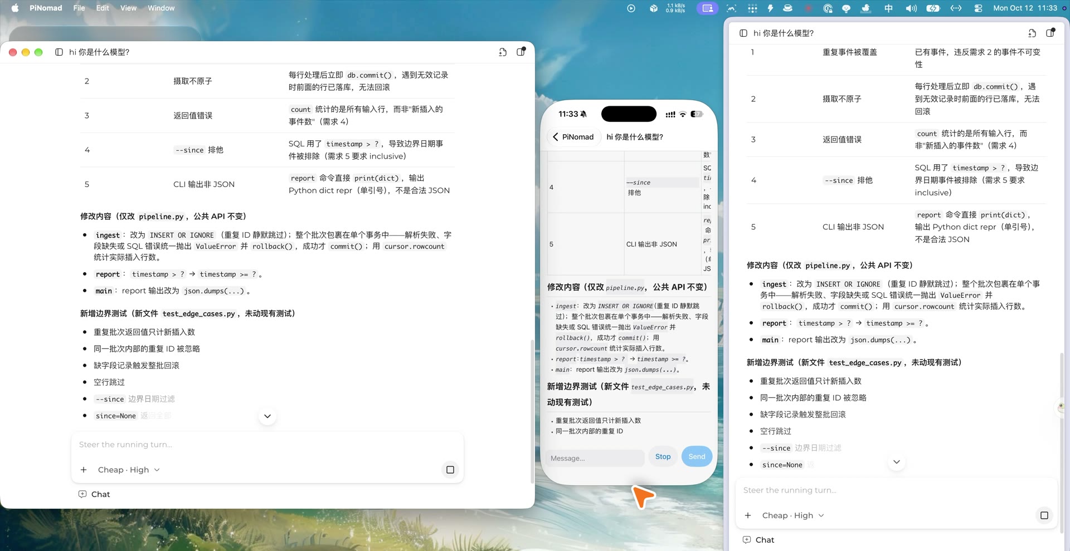
Task: Jump to bottom arrow in left window
Action: 267,416
